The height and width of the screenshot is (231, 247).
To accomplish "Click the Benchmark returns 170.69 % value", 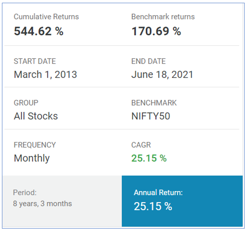I will (156, 31).
